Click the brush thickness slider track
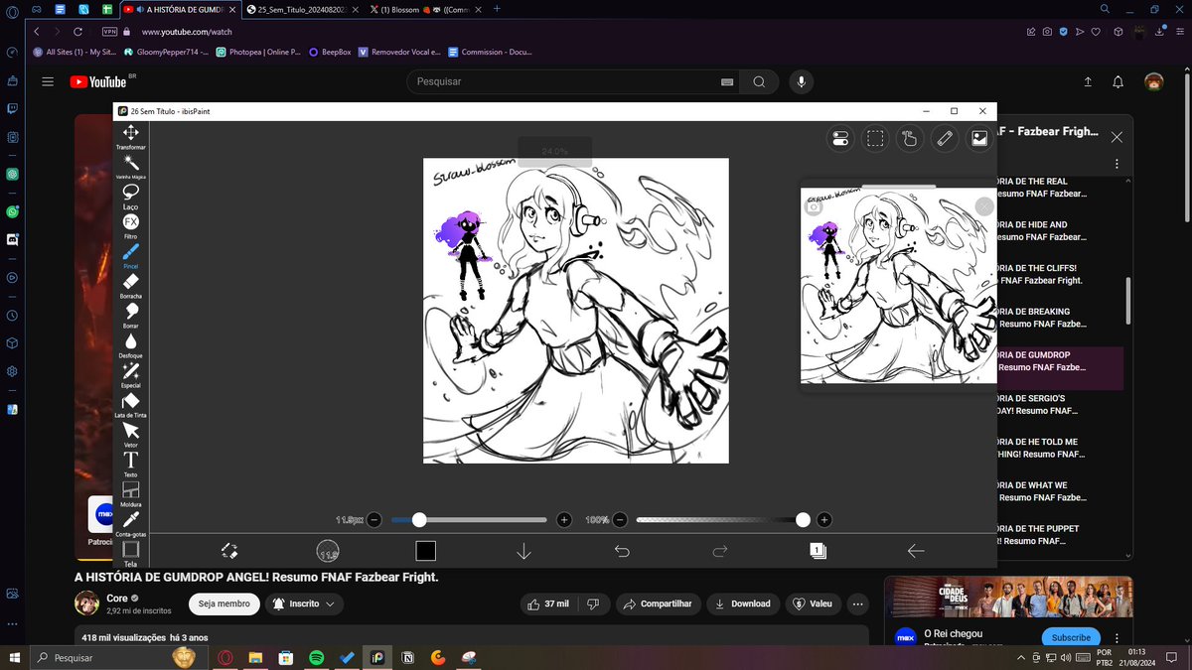 [469, 520]
